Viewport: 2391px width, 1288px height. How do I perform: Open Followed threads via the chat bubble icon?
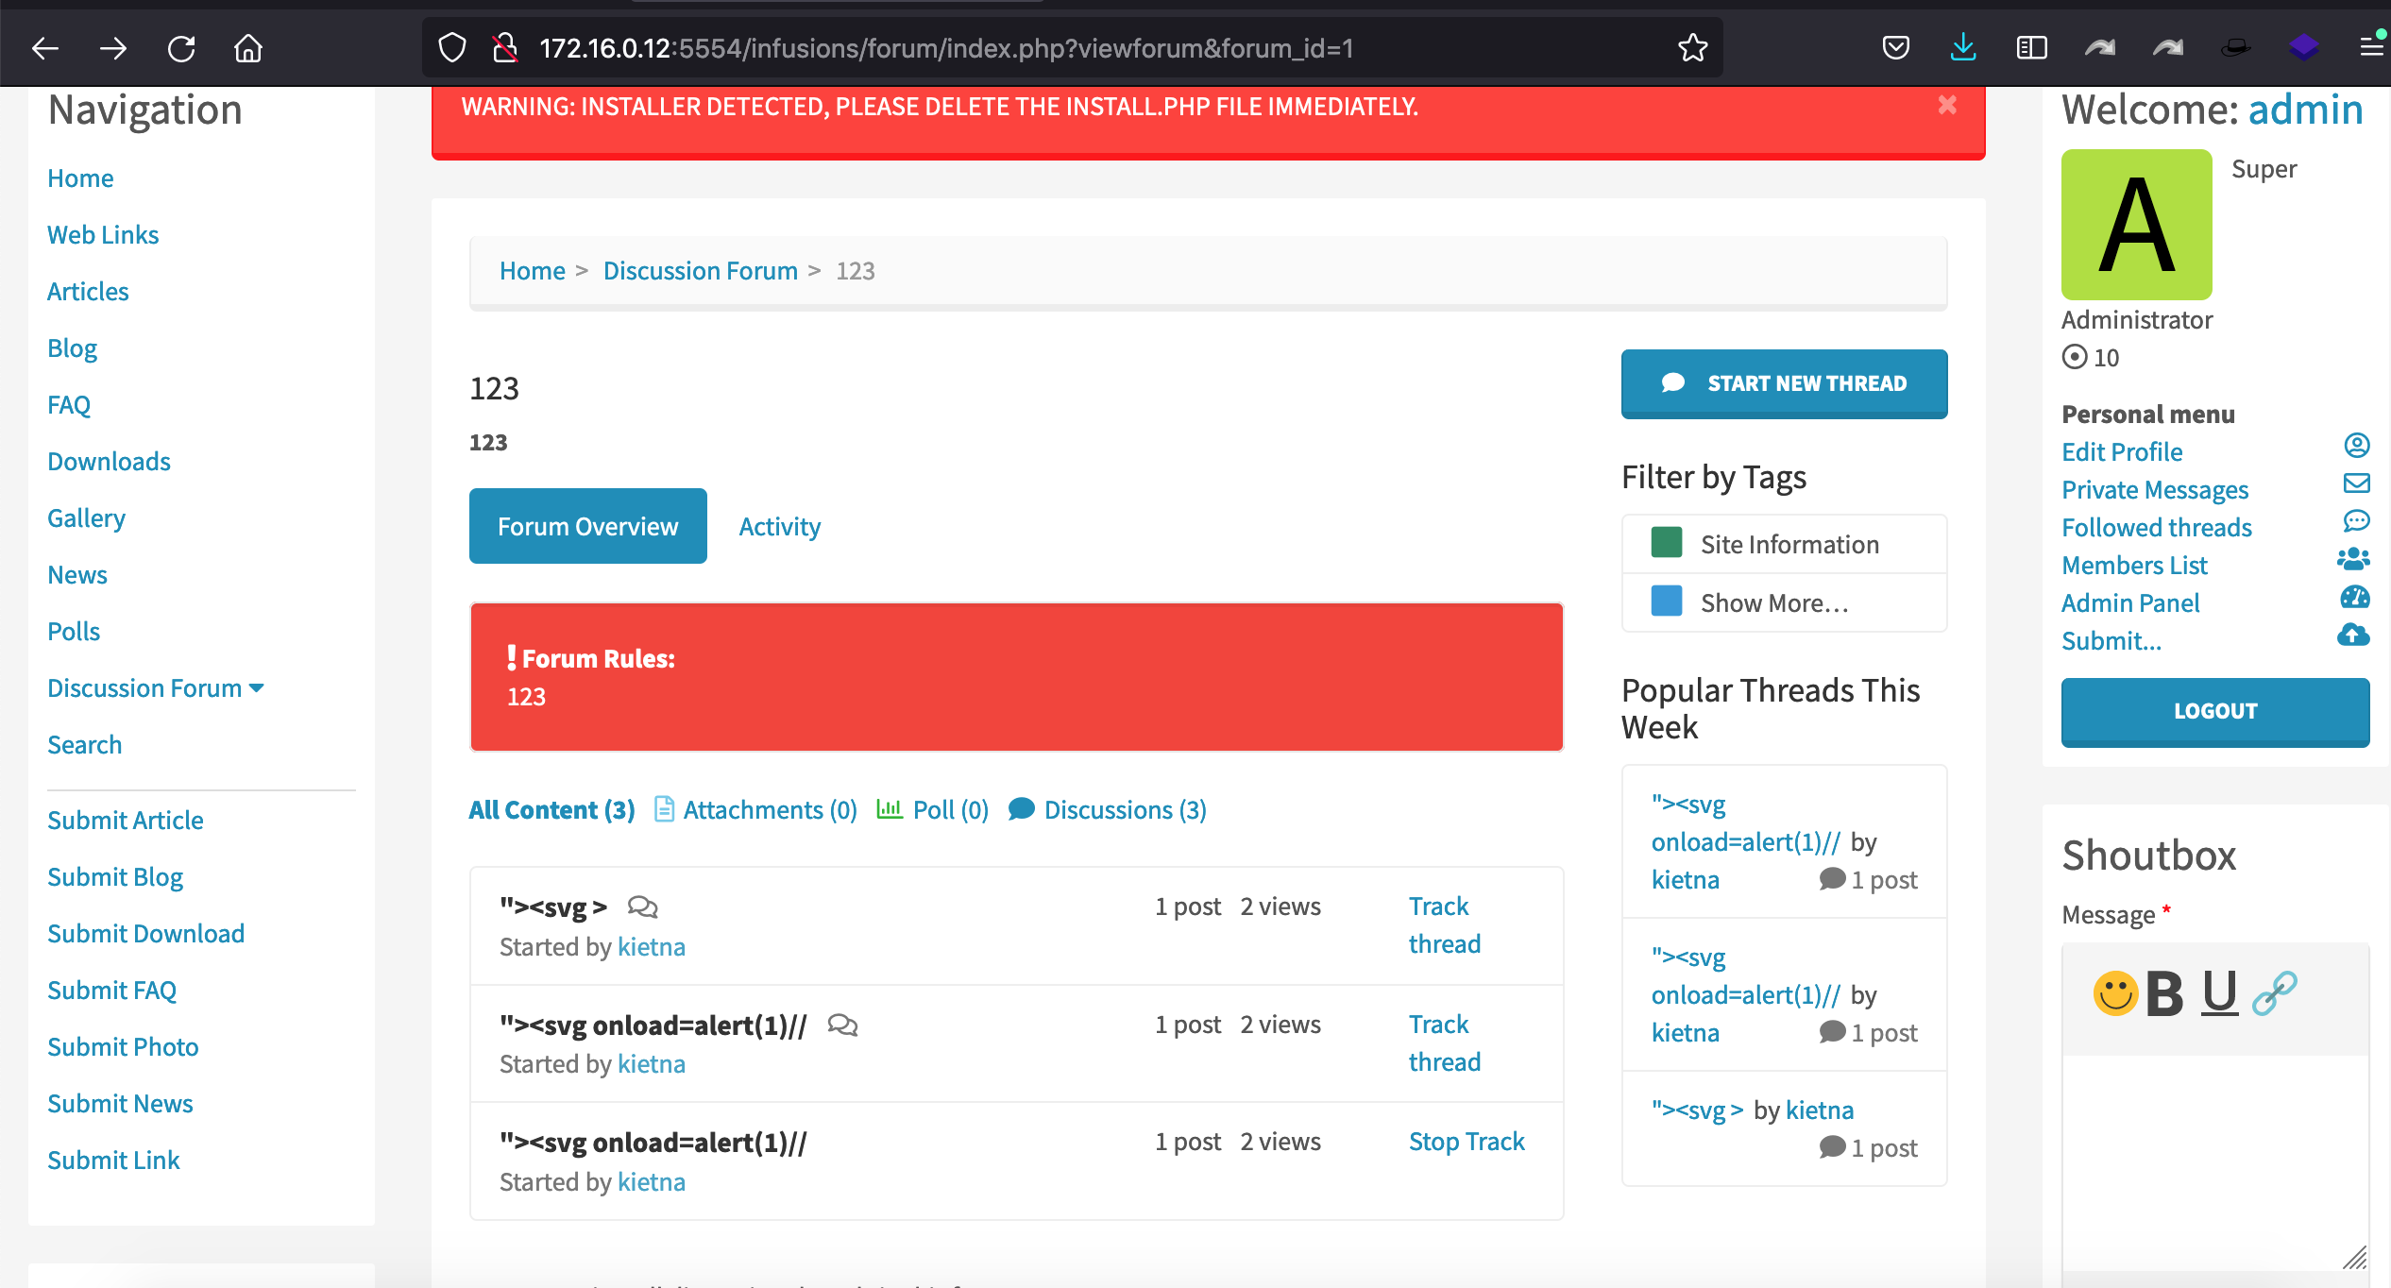pyautogui.click(x=2358, y=521)
